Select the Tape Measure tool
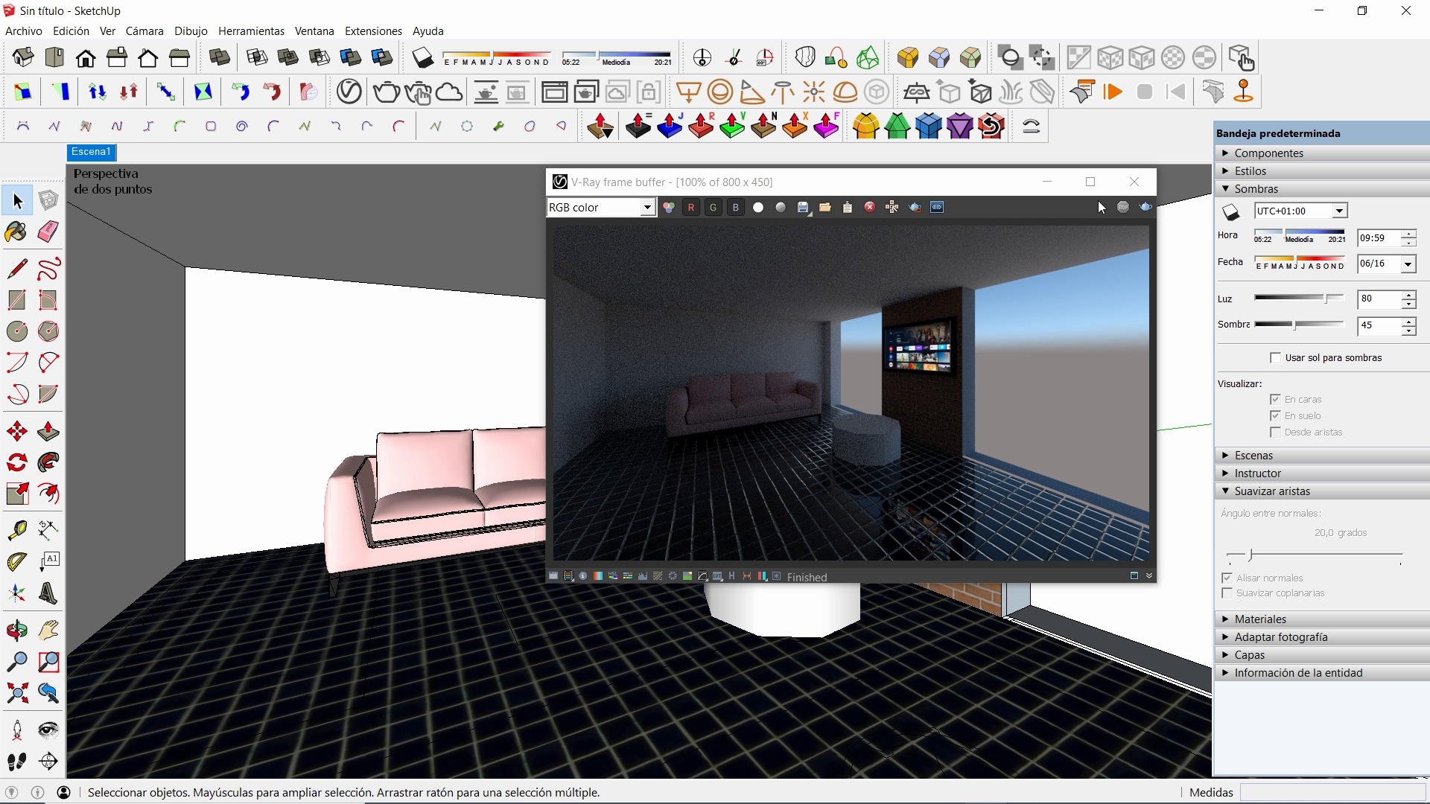The width and height of the screenshot is (1430, 804). (x=17, y=530)
